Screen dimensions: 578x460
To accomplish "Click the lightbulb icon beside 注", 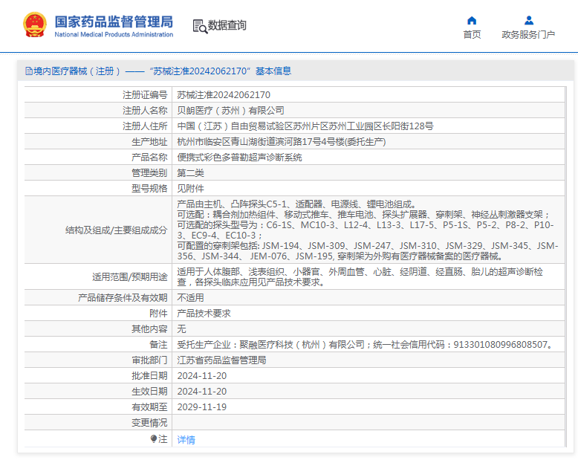I will [x=154, y=439].
